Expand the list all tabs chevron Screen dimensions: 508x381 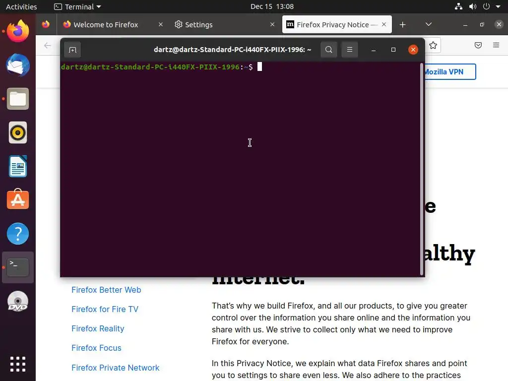pos(429,25)
